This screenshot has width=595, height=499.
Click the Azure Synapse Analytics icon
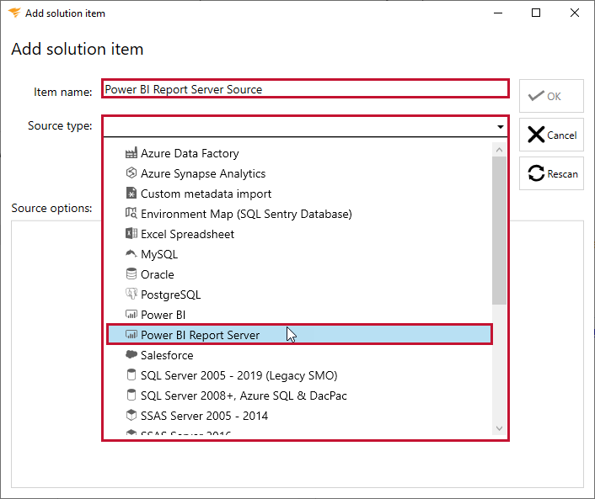131,173
